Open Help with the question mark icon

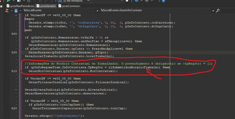click(163, 1)
